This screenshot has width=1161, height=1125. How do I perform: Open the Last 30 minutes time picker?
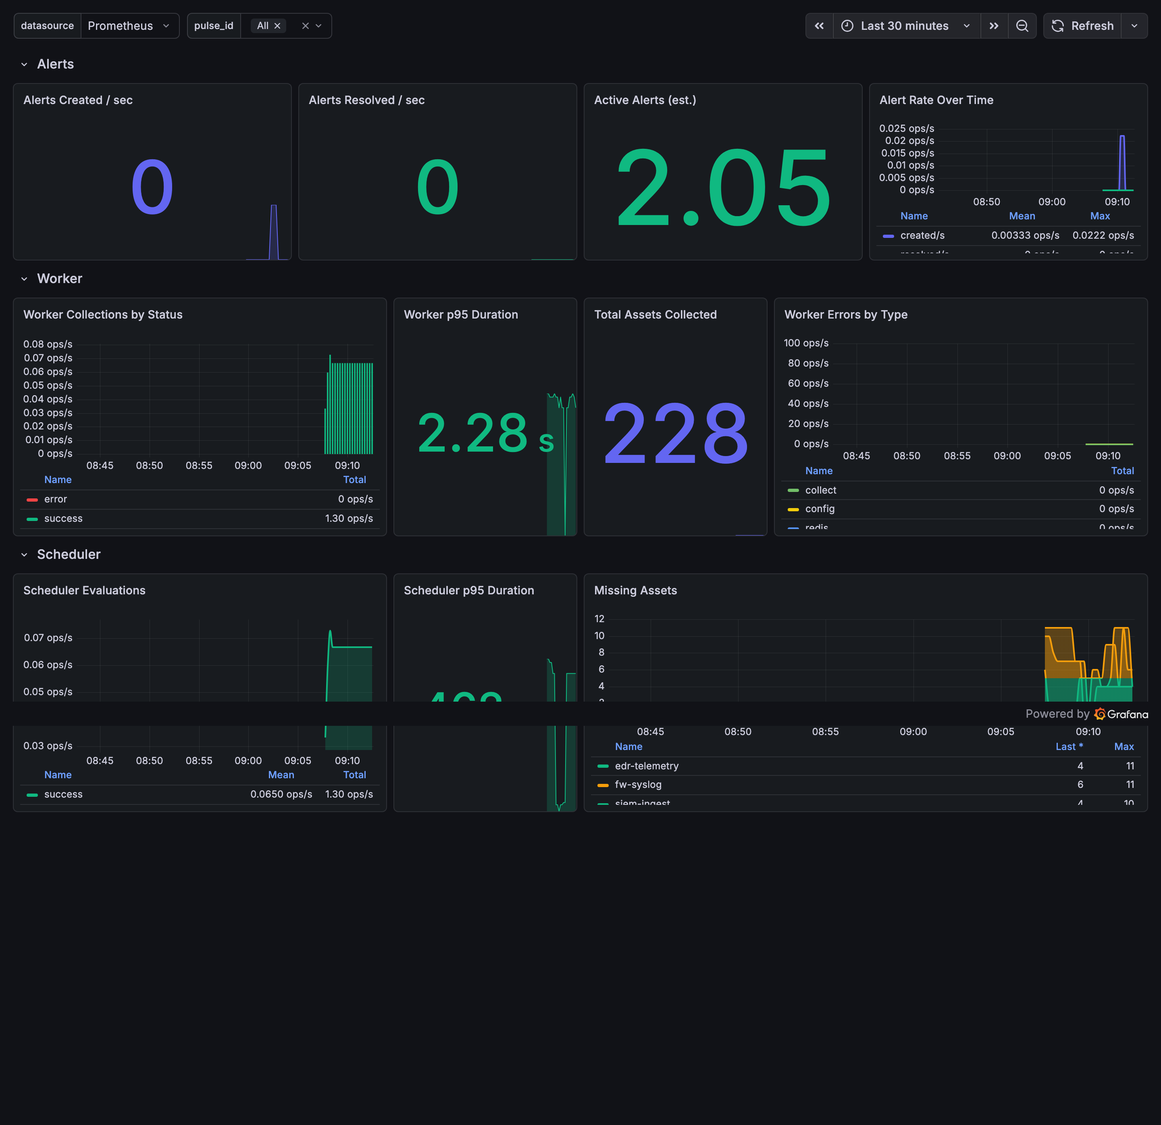pos(906,26)
